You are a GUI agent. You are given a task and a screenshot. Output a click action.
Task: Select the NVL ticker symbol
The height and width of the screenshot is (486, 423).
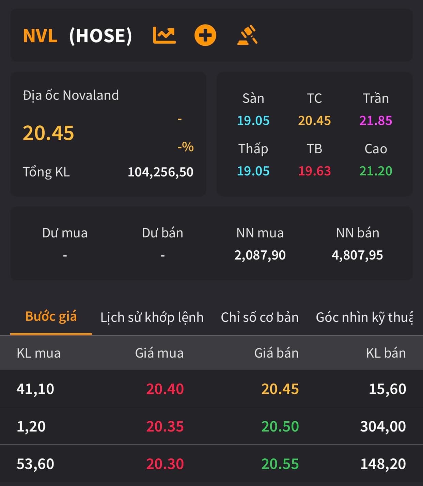[x=40, y=36]
